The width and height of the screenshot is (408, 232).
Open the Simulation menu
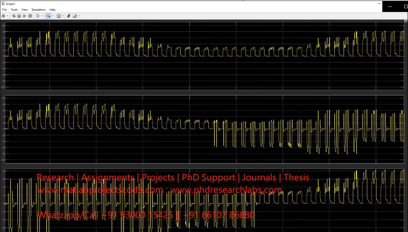coord(38,10)
